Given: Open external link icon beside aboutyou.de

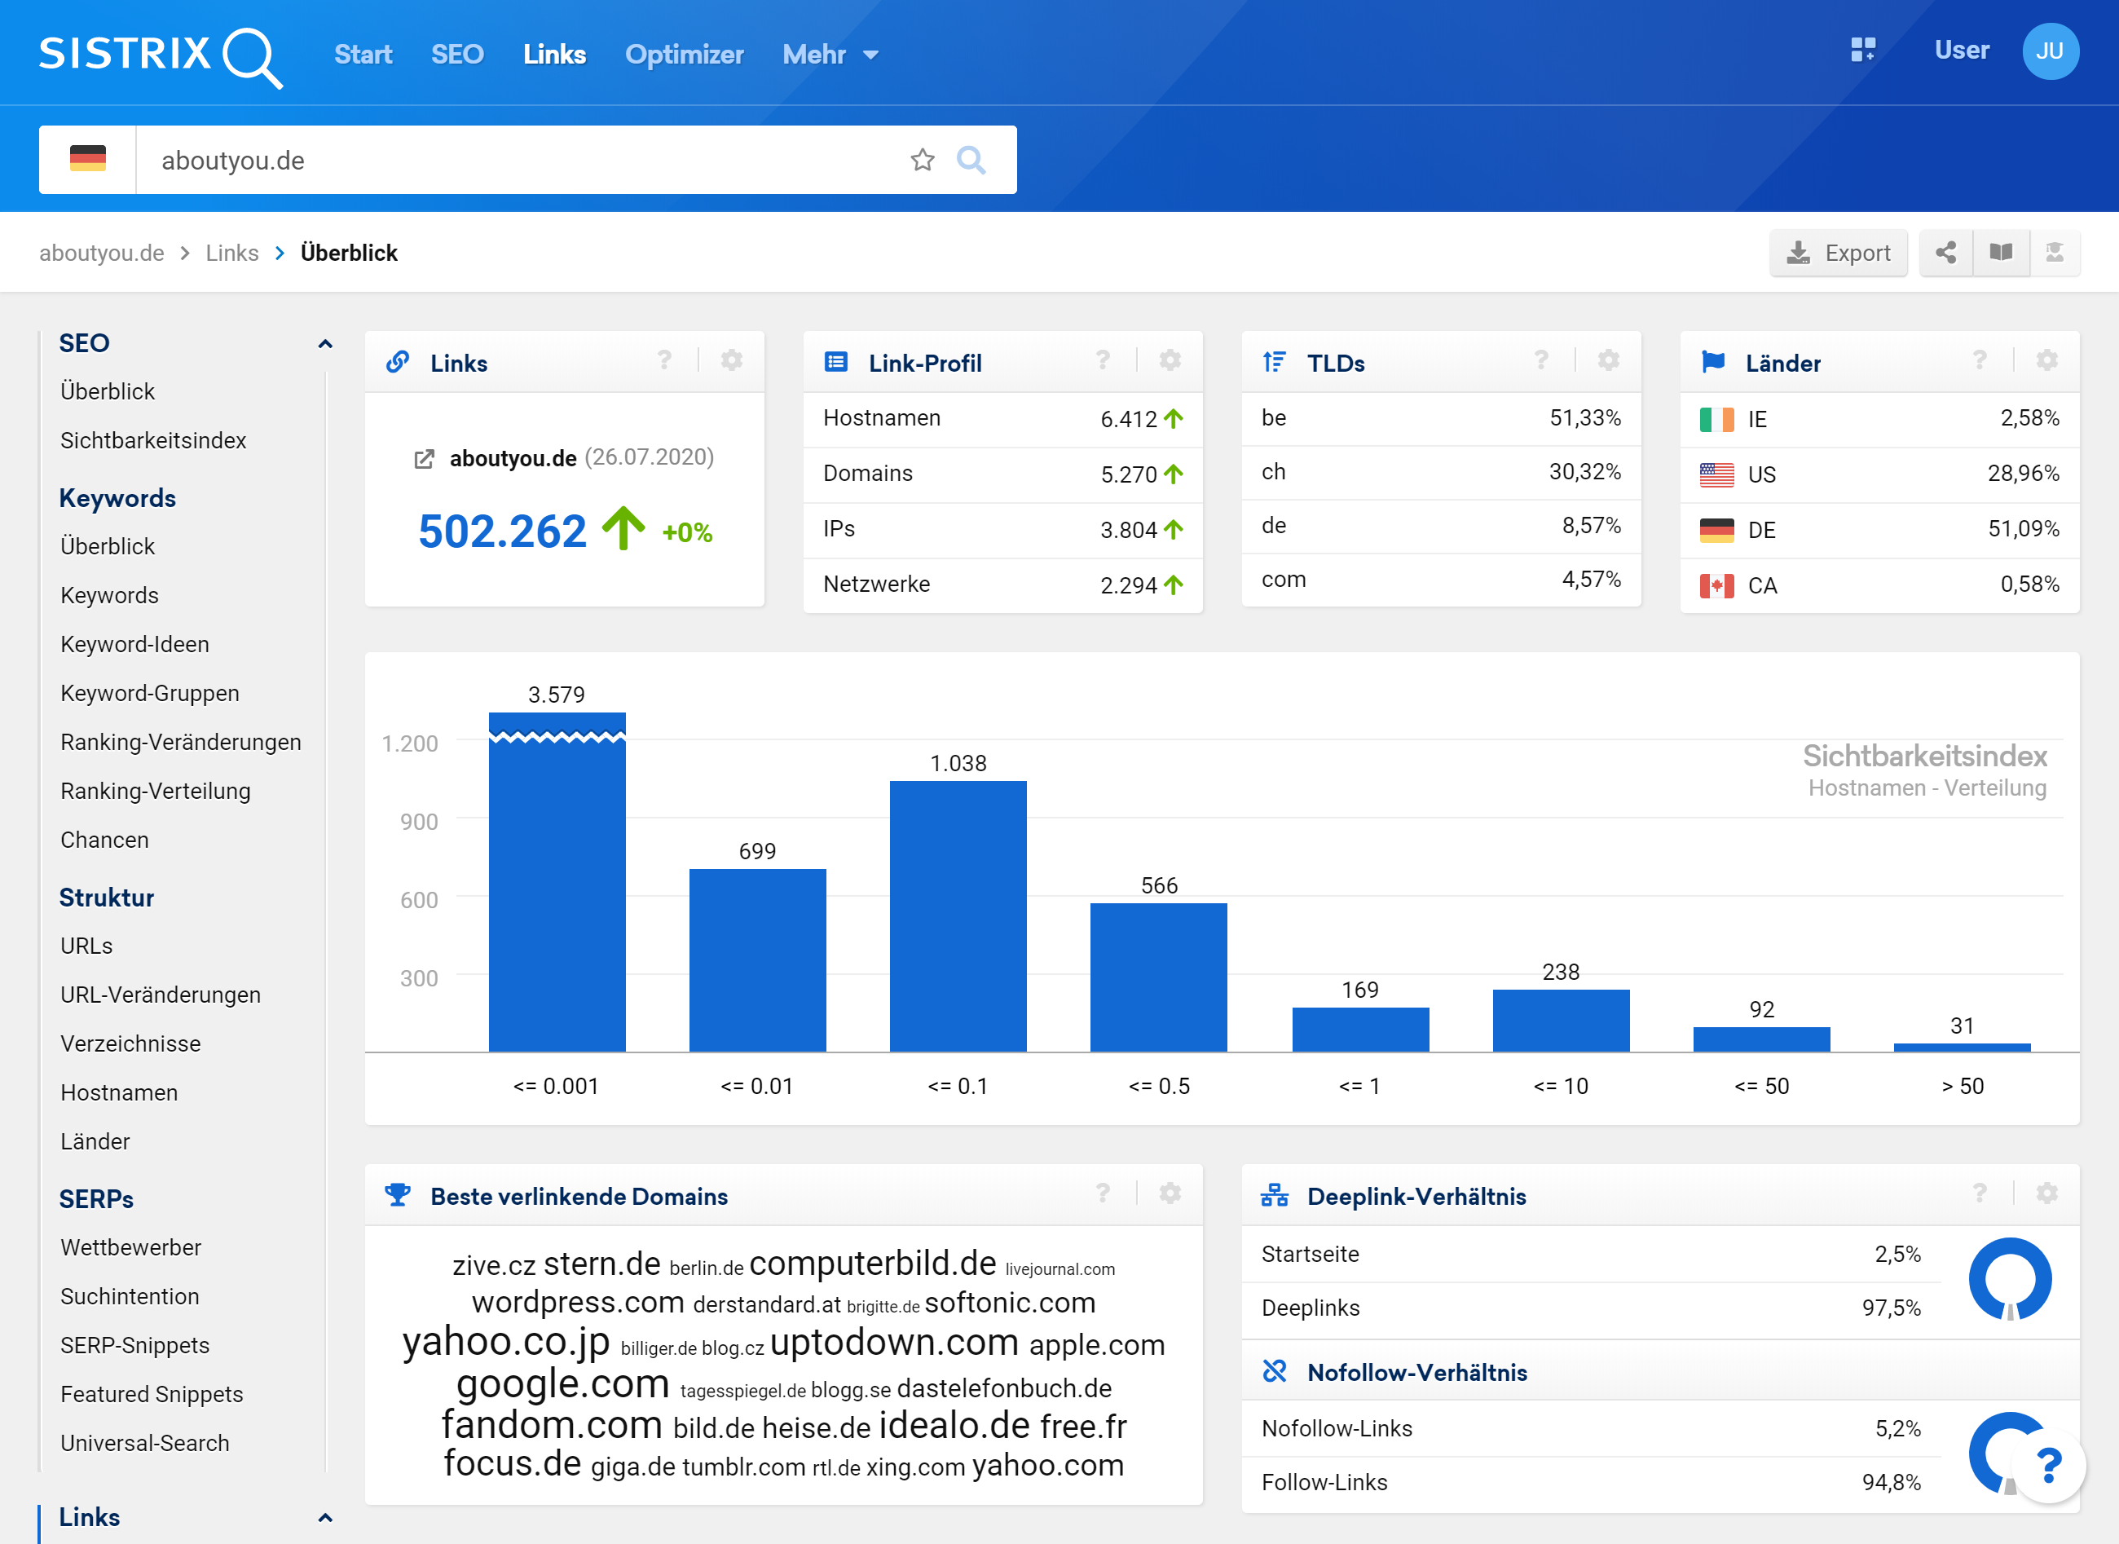Looking at the screenshot, I should point(424,459).
